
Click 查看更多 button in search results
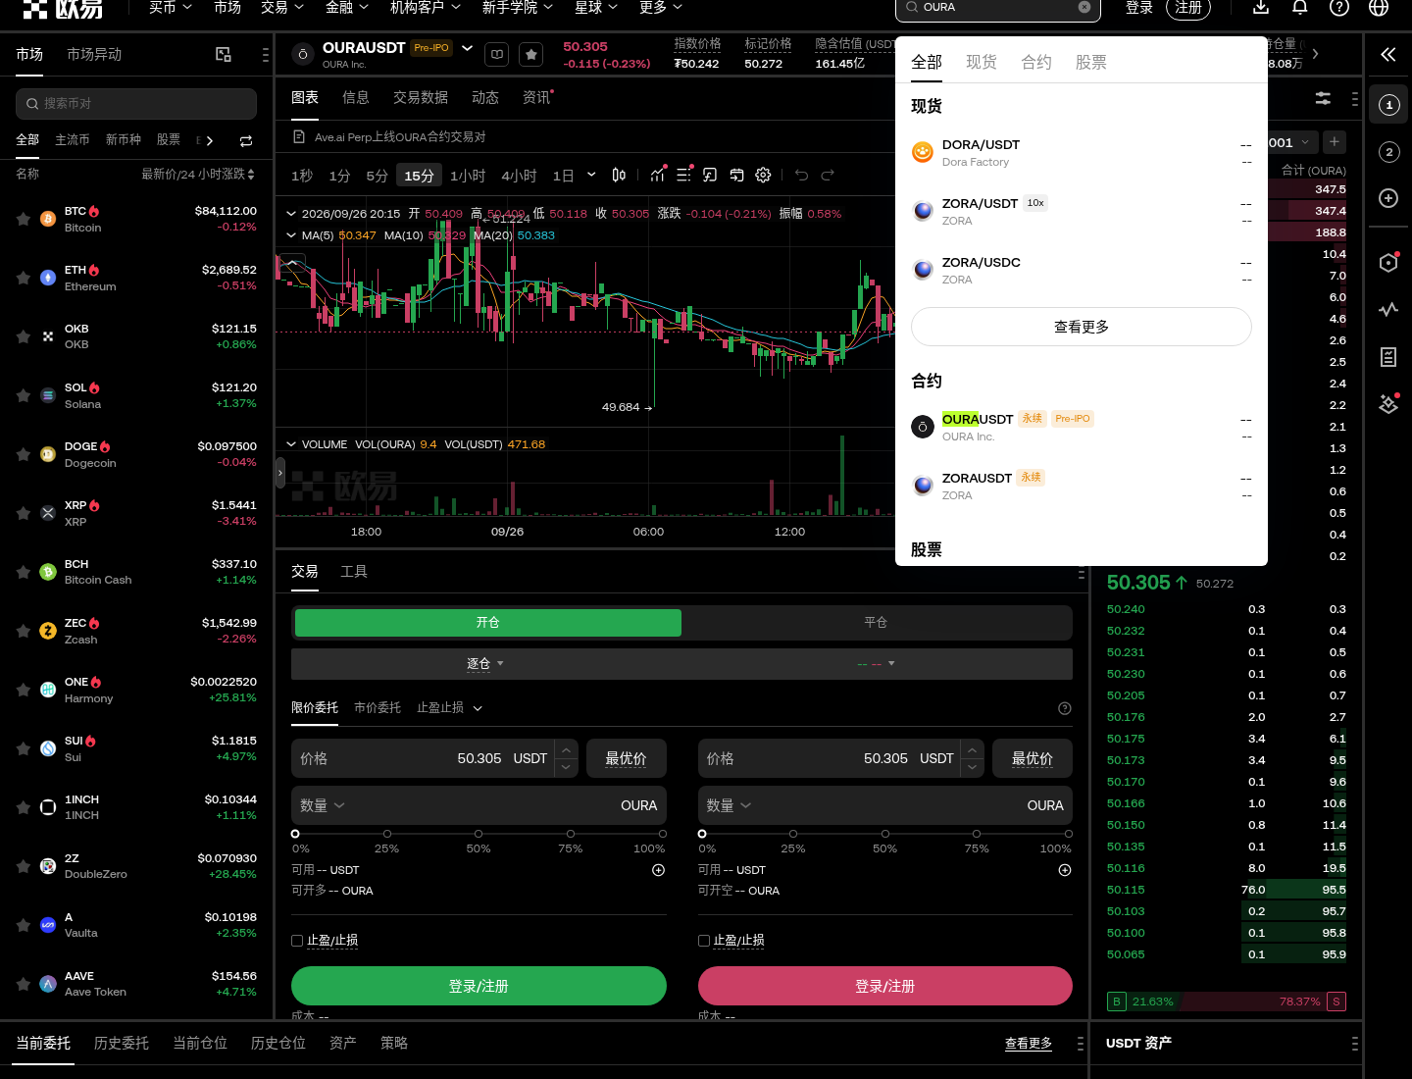[1082, 327]
